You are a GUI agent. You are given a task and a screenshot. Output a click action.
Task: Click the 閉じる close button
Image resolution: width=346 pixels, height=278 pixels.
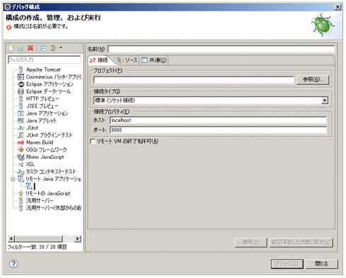[x=322, y=264]
